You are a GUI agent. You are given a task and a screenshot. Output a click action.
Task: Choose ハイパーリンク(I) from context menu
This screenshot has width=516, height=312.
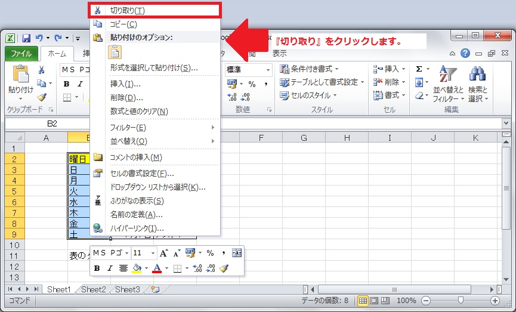(x=155, y=228)
